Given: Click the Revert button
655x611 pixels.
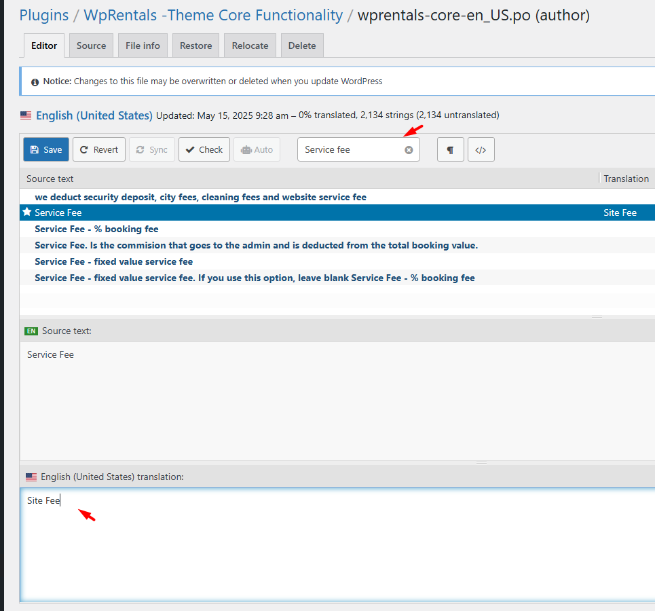Looking at the screenshot, I should (x=99, y=149).
